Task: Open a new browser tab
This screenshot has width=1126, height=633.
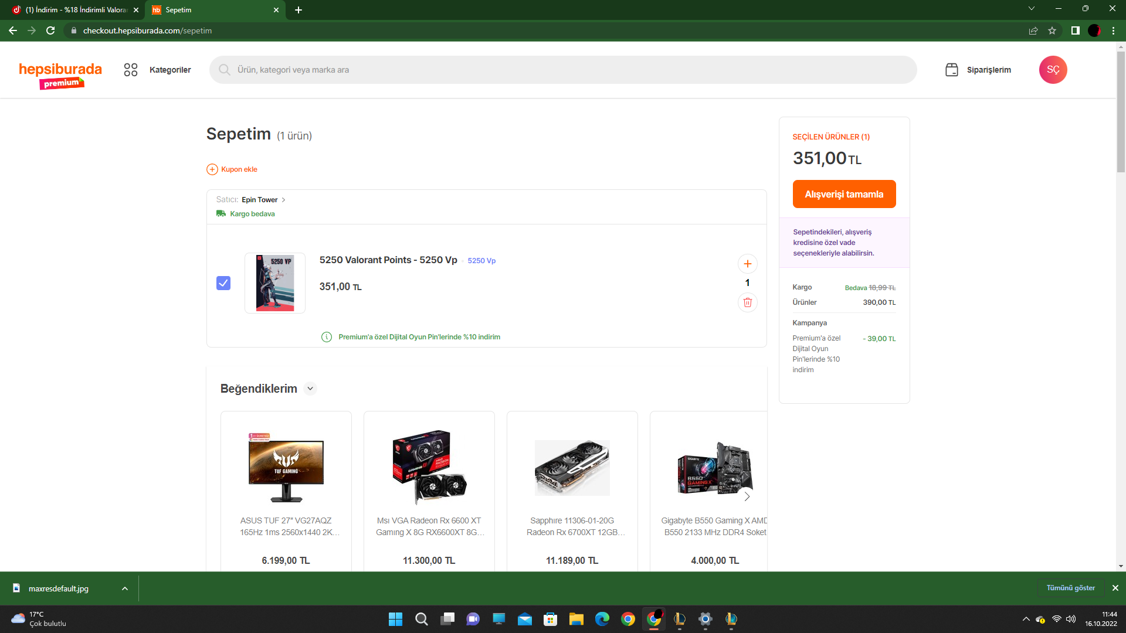Action: coord(299,10)
